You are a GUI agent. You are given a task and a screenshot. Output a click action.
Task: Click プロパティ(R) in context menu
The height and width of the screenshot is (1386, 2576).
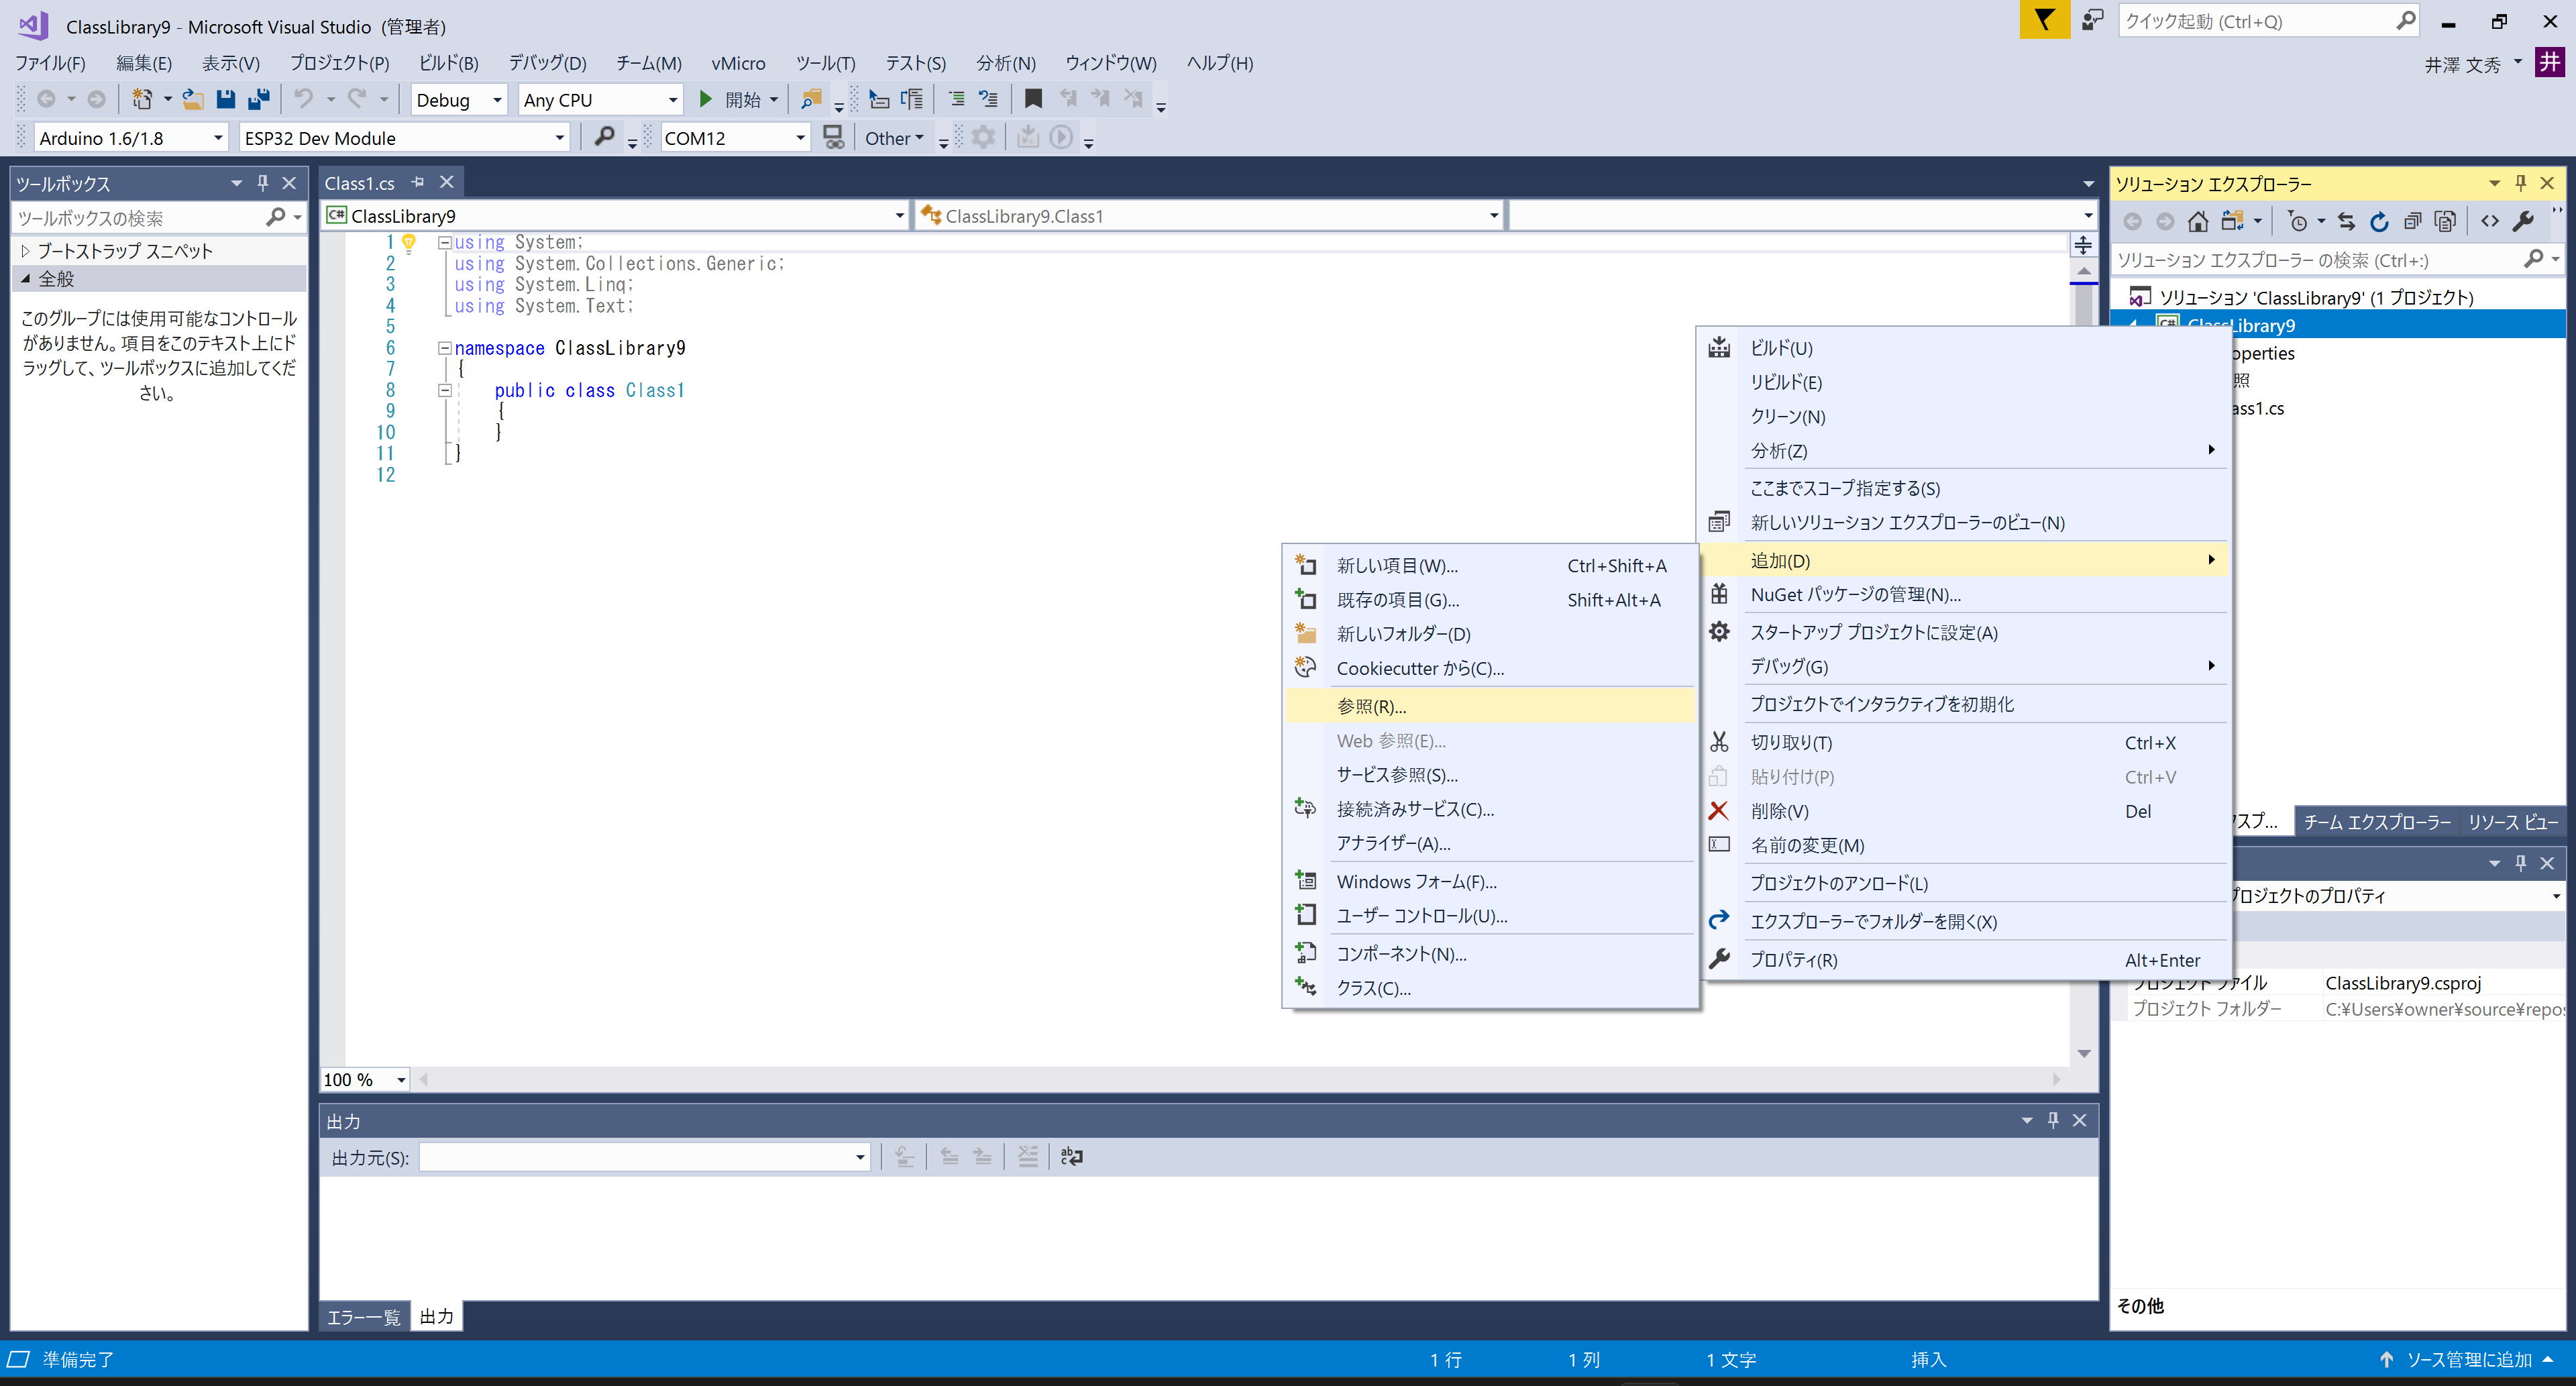coord(1965,959)
